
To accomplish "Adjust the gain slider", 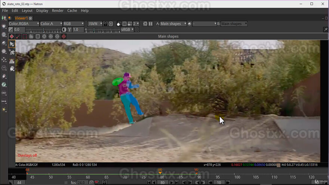I will coord(44,30).
